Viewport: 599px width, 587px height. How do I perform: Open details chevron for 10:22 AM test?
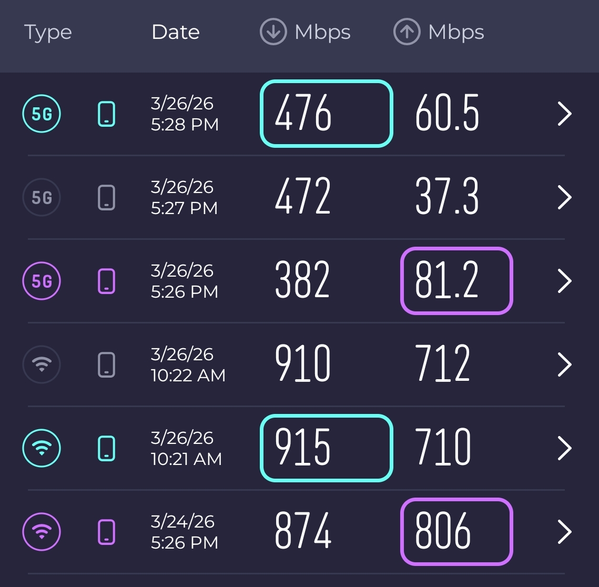pos(564,364)
